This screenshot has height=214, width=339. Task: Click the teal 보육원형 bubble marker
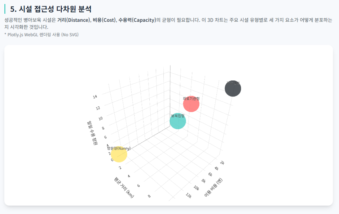[178, 121]
